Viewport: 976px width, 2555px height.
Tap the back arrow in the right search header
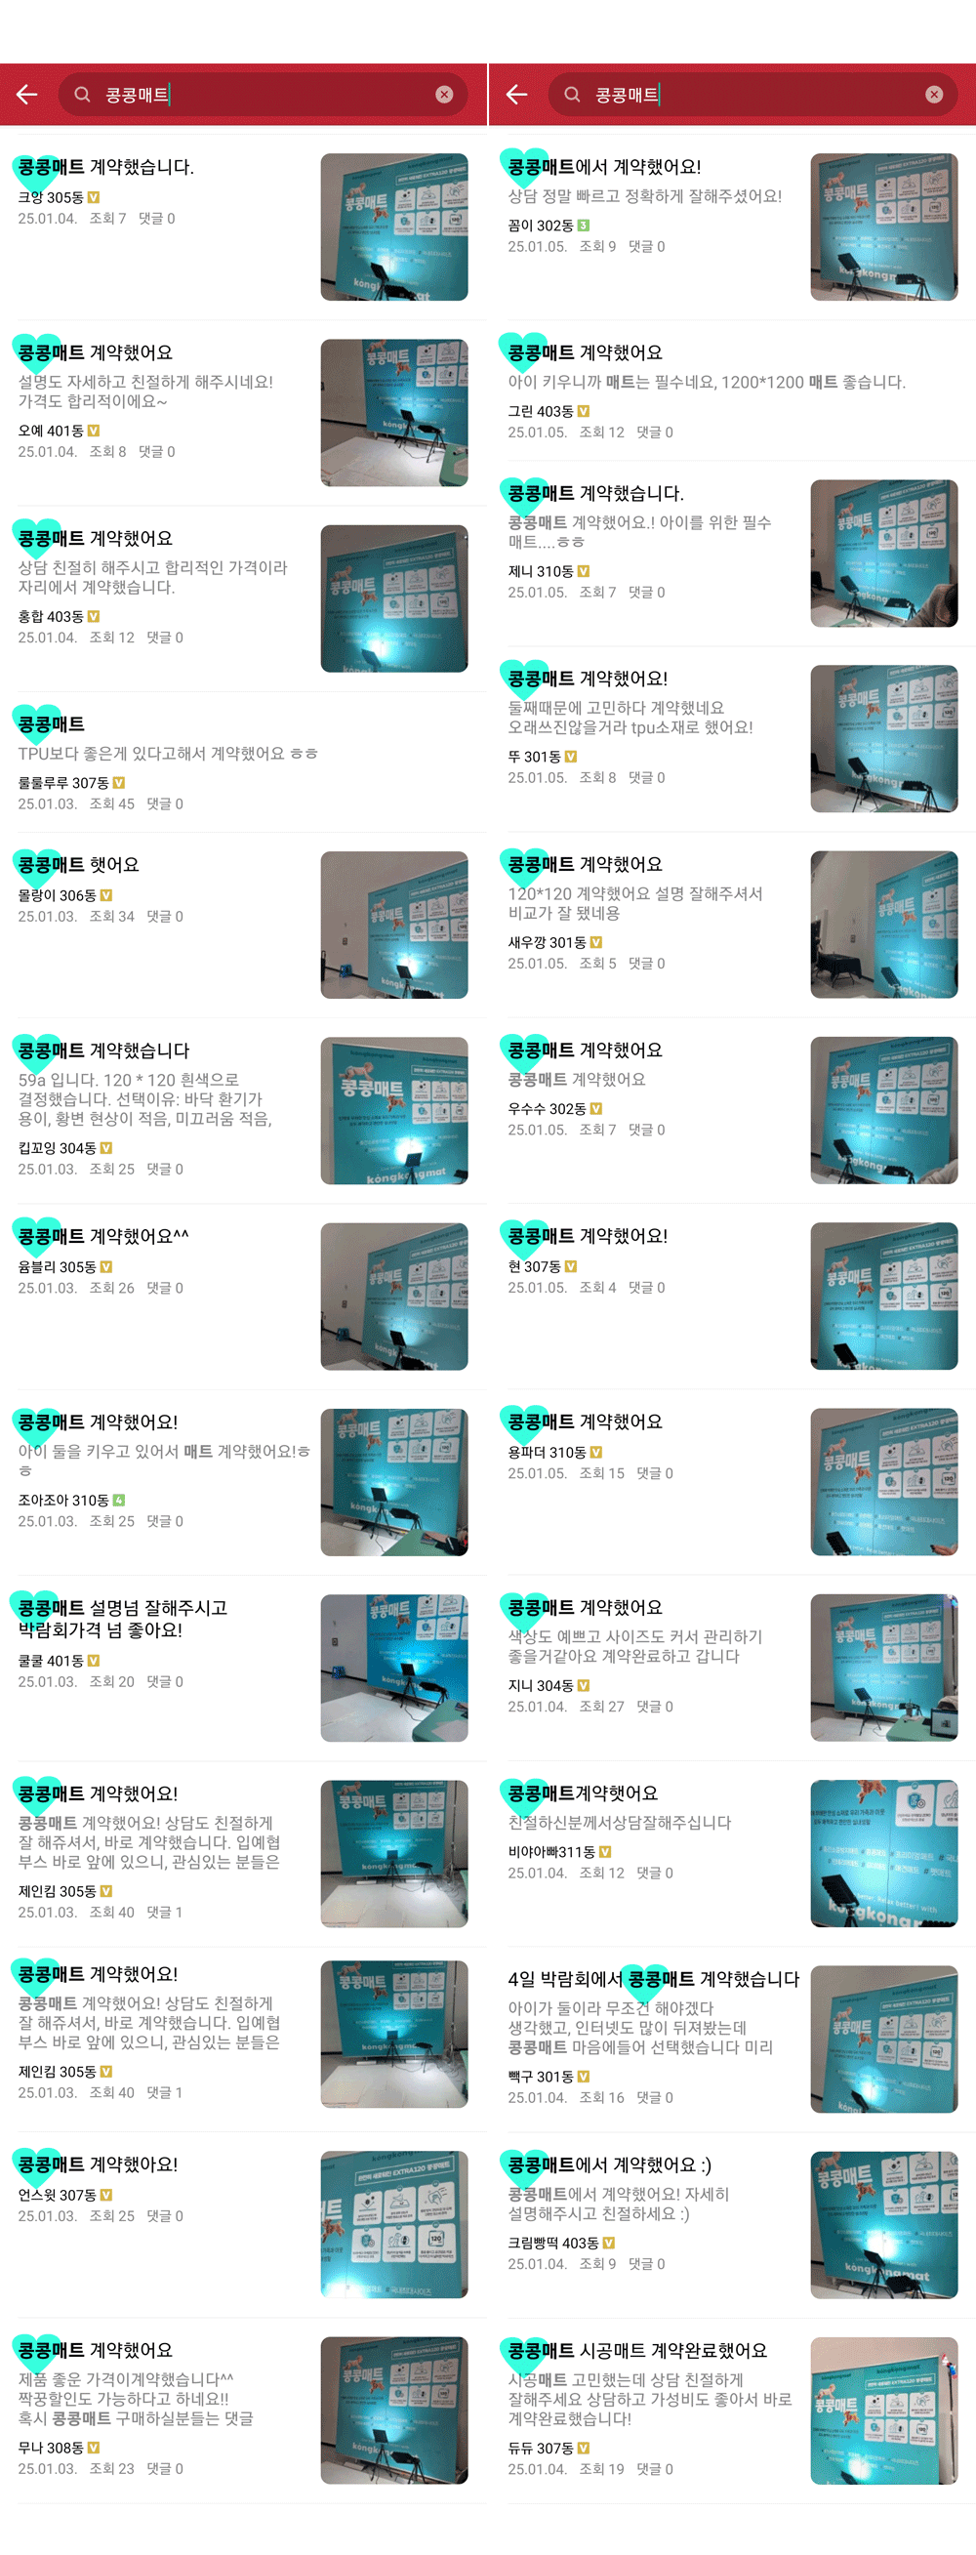point(516,95)
